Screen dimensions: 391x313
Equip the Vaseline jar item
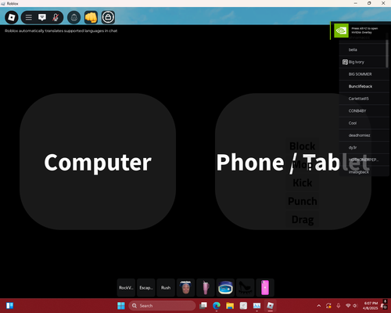pyautogui.click(x=225, y=287)
